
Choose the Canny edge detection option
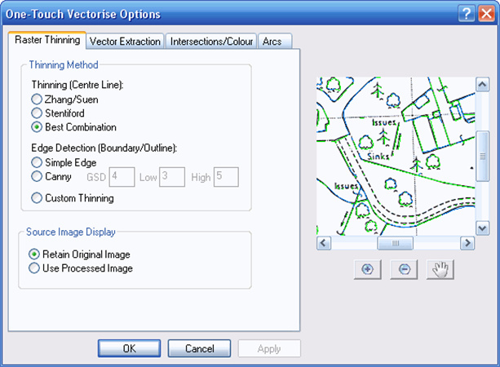pyautogui.click(x=51, y=176)
